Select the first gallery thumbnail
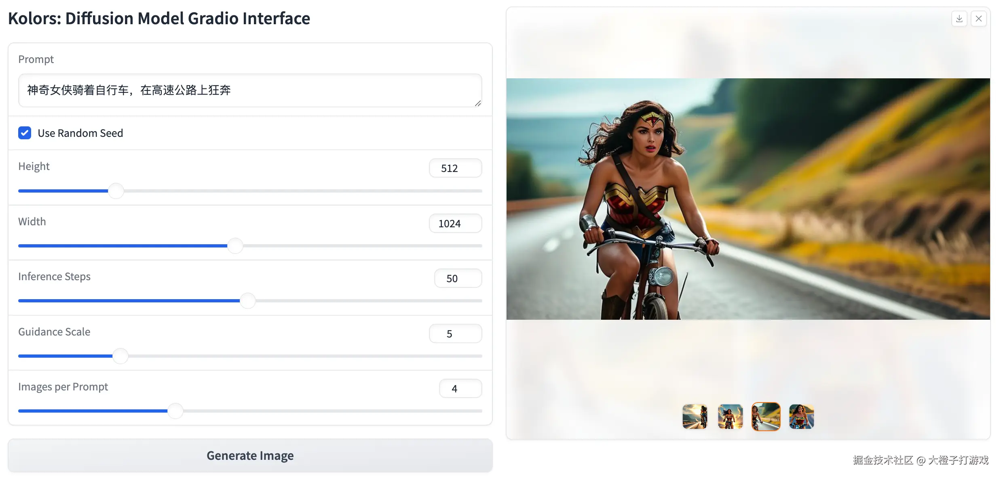The image size is (1001, 478). click(695, 416)
